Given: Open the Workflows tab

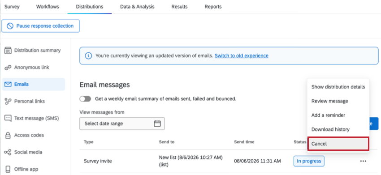Looking at the screenshot, I should 48,7.
